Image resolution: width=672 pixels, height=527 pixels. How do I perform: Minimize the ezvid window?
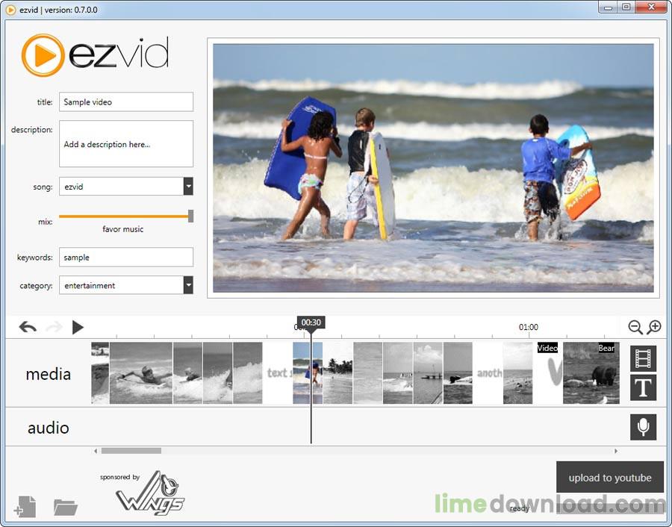click(608, 7)
